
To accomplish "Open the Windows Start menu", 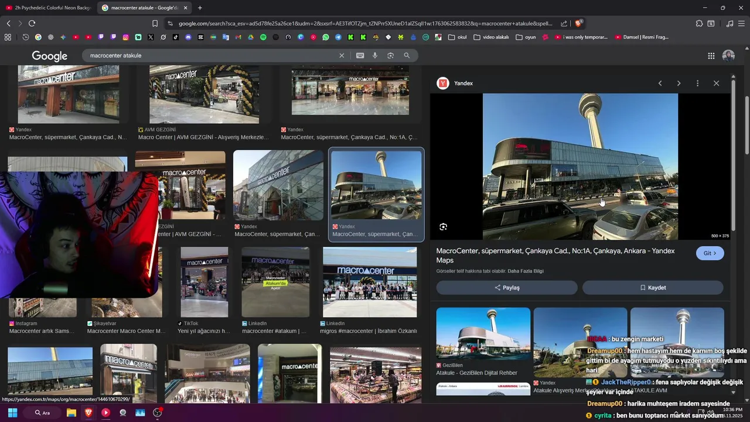I will tap(12, 413).
